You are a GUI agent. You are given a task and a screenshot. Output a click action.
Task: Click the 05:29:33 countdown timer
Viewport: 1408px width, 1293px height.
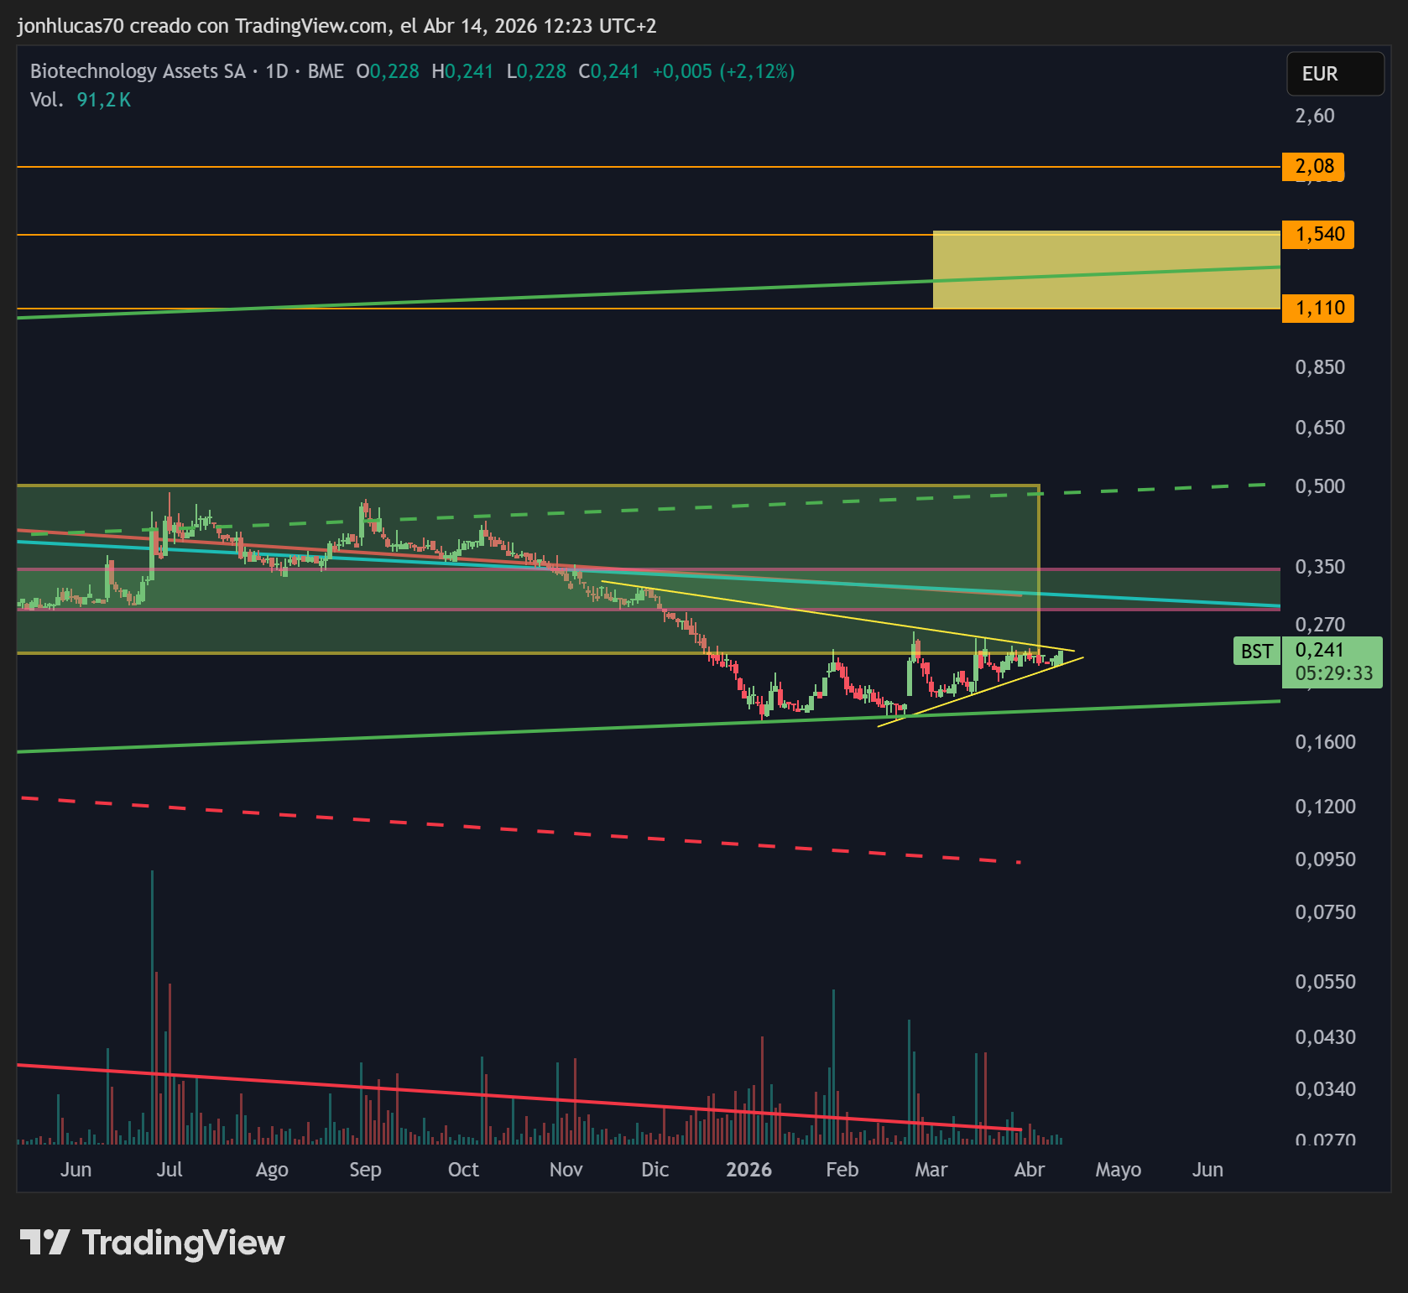1333,673
